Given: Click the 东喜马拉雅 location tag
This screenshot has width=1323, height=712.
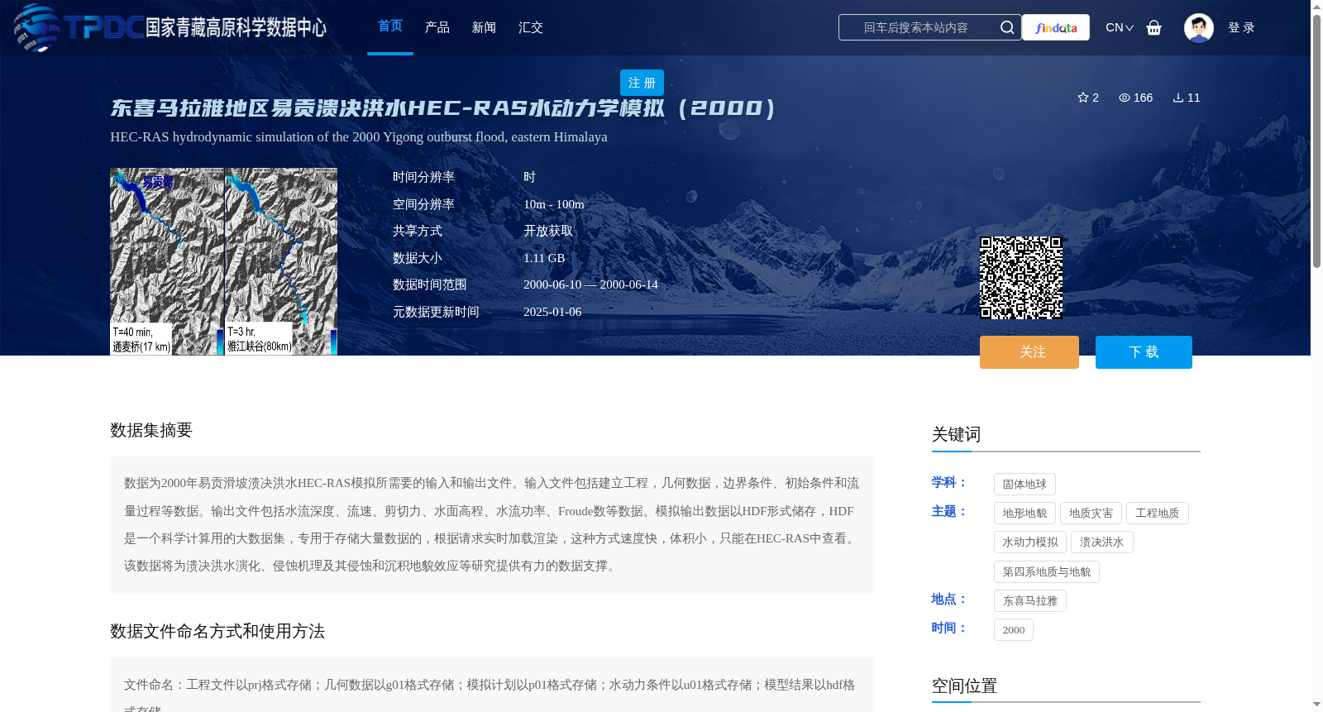Looking at the screenshot, I should coord(1030,601).
